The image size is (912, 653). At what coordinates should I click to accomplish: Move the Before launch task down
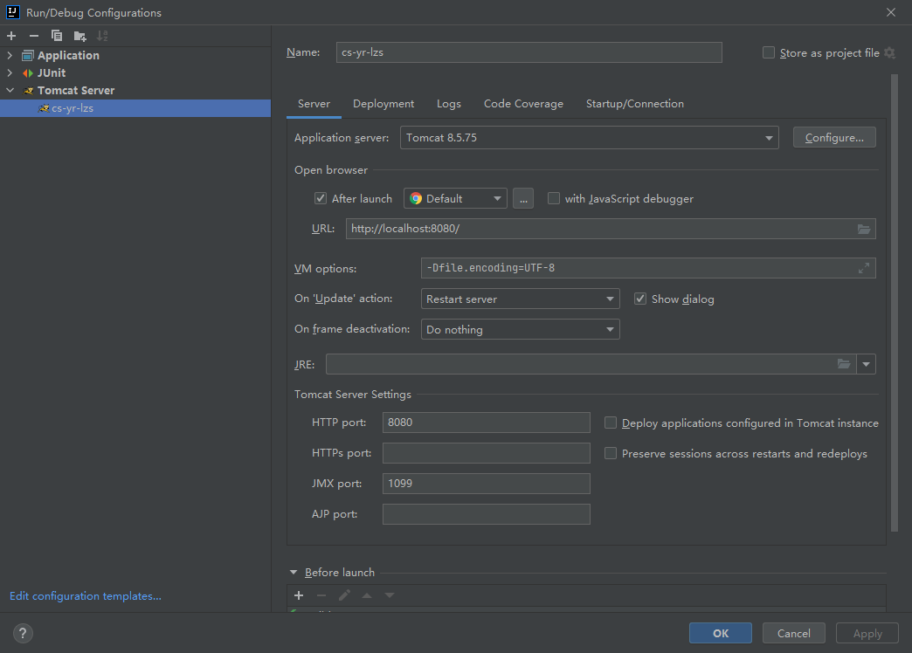pyautogui.click(x=390, y=595)
